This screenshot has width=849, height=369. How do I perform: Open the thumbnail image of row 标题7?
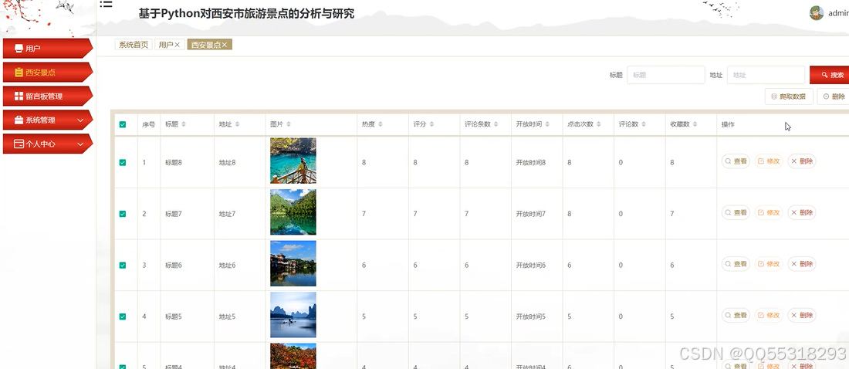(293, 212)
